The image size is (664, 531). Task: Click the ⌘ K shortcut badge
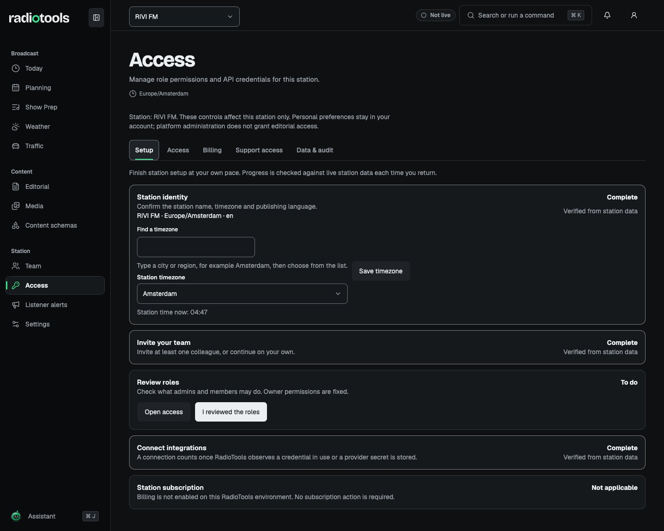pyautogui.click(x=576, y=15)
